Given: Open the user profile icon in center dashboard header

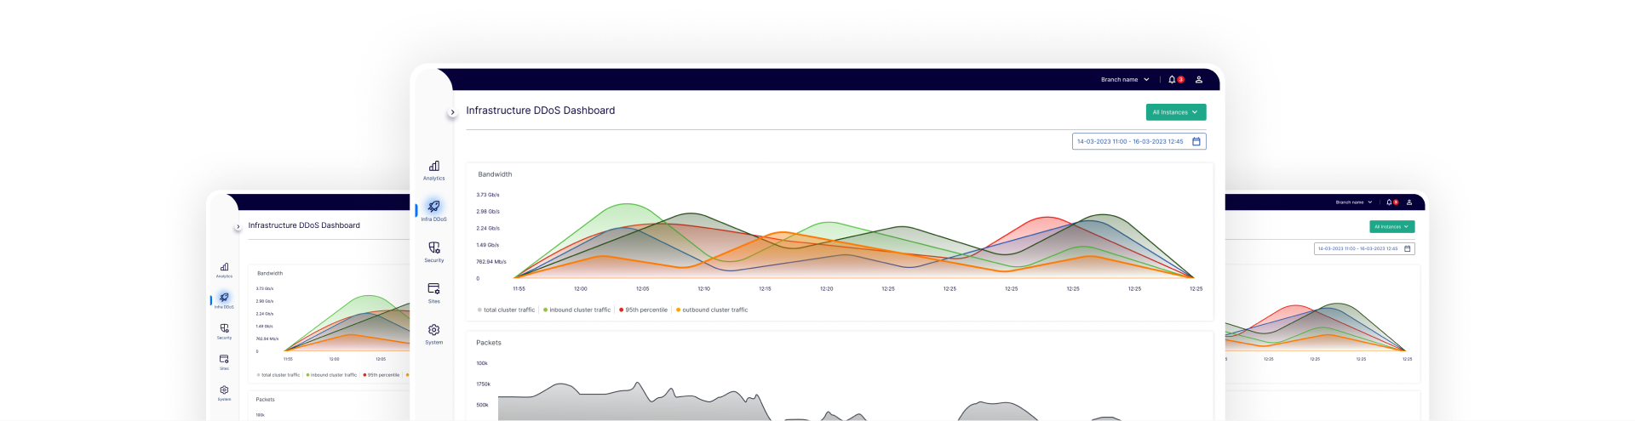Looking at the screenshot, I should [1198, 79].
